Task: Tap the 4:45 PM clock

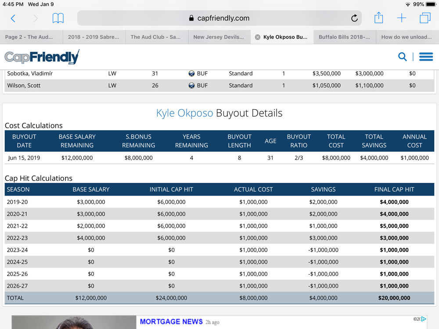Action: click(13, 4)
